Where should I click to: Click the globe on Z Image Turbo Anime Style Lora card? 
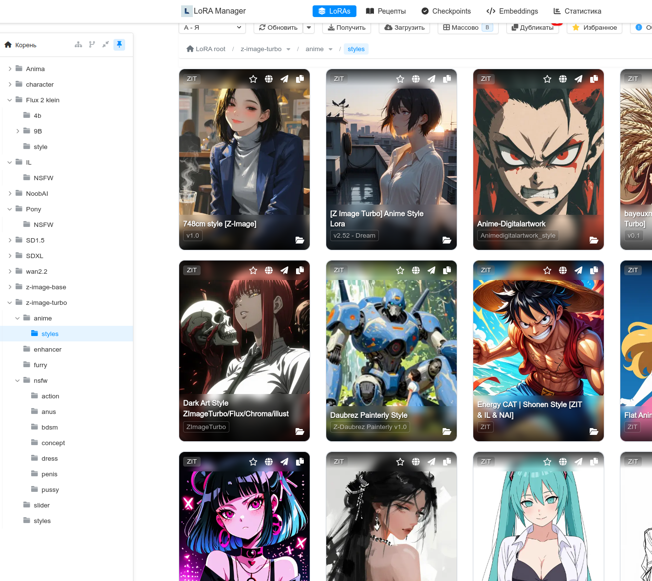(416, 79)
